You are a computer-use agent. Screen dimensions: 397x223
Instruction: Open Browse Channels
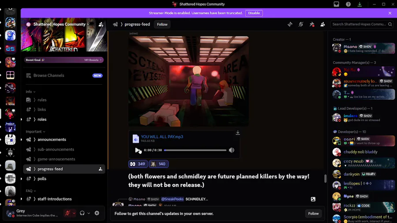[x=64, y=75]
